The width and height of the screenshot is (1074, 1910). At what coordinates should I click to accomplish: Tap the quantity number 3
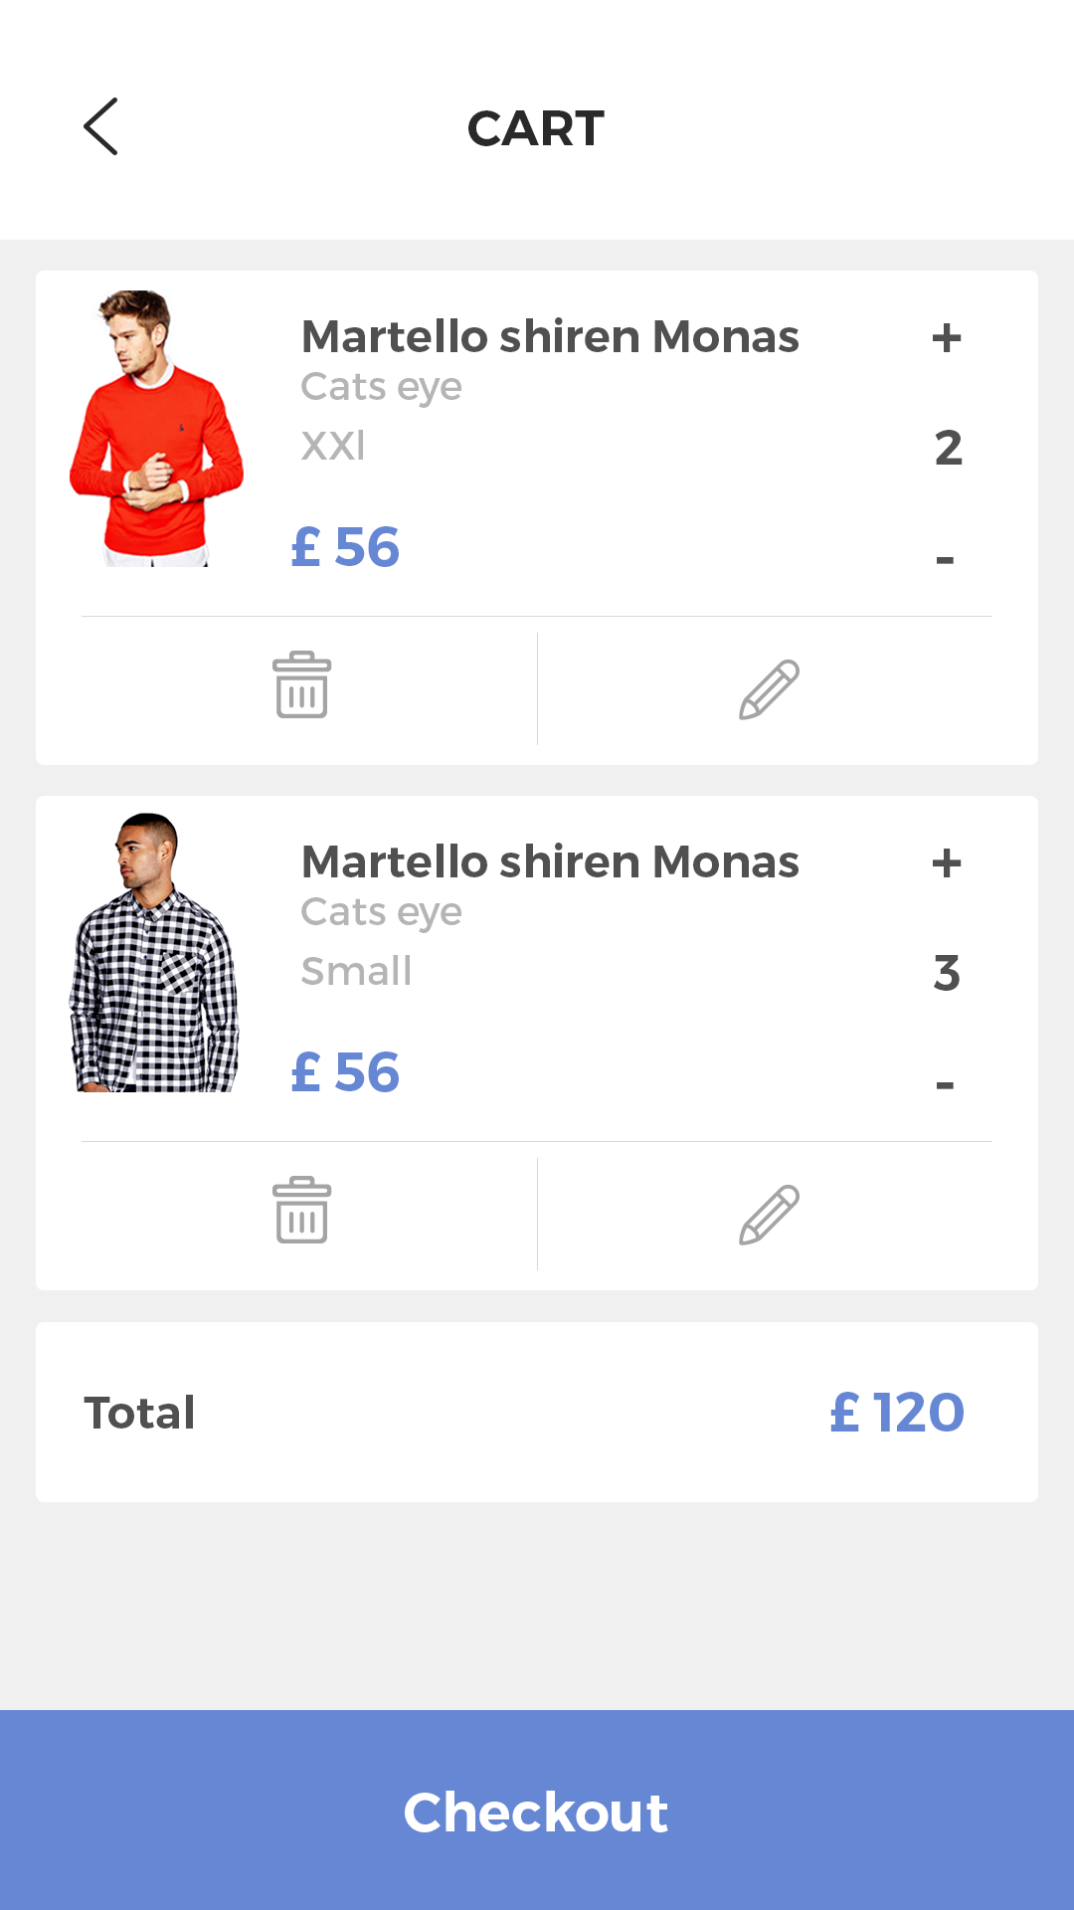947,973
